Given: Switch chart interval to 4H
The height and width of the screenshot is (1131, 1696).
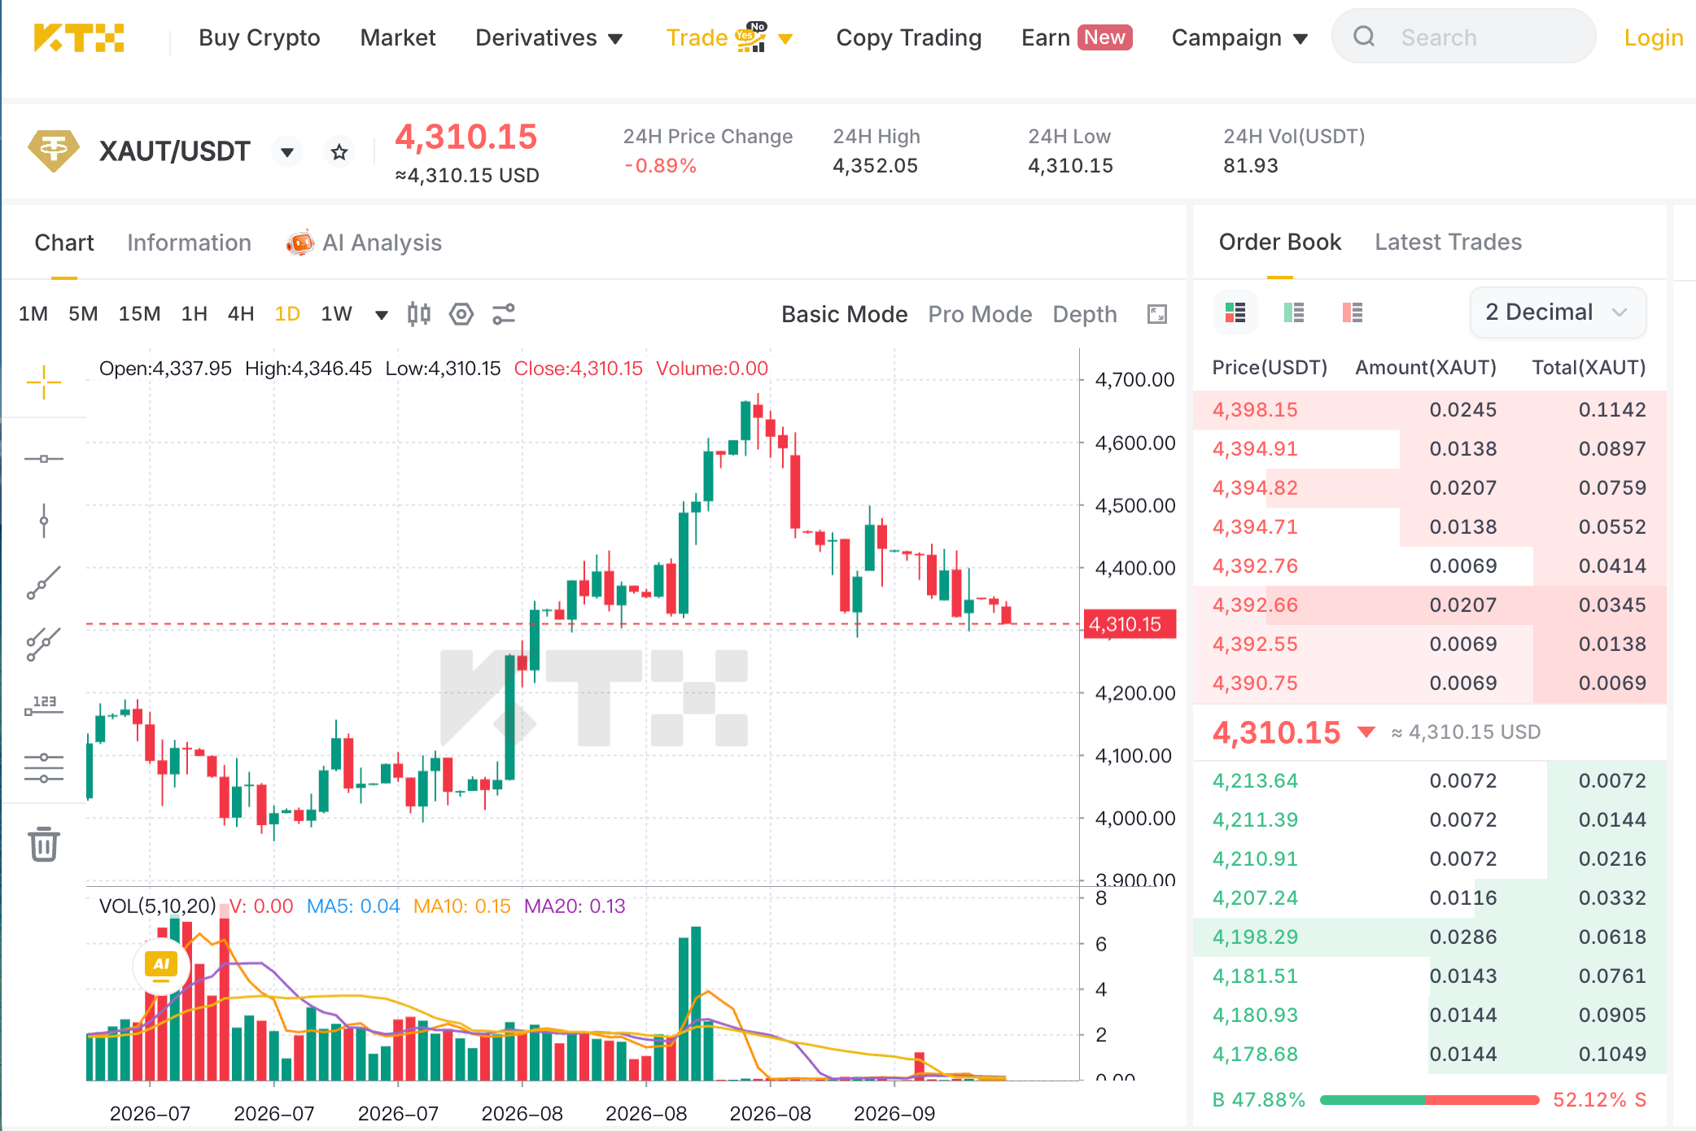Looking at the screenshot, I should (x=241, y=314).
